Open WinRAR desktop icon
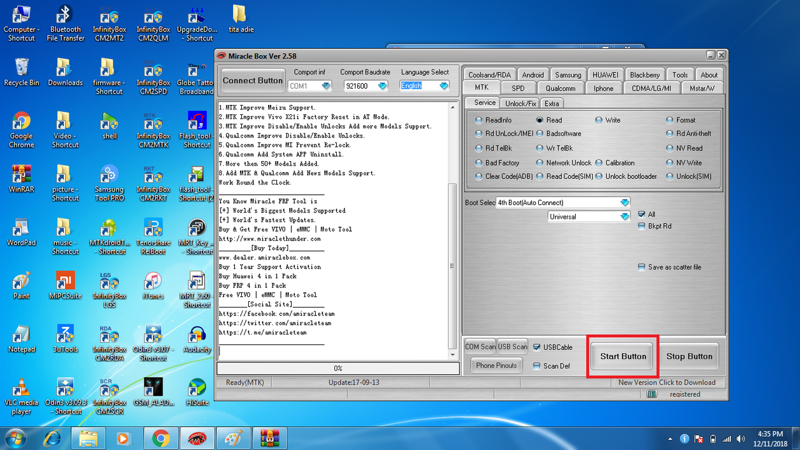The image size is (800, 450). (21, 179)
